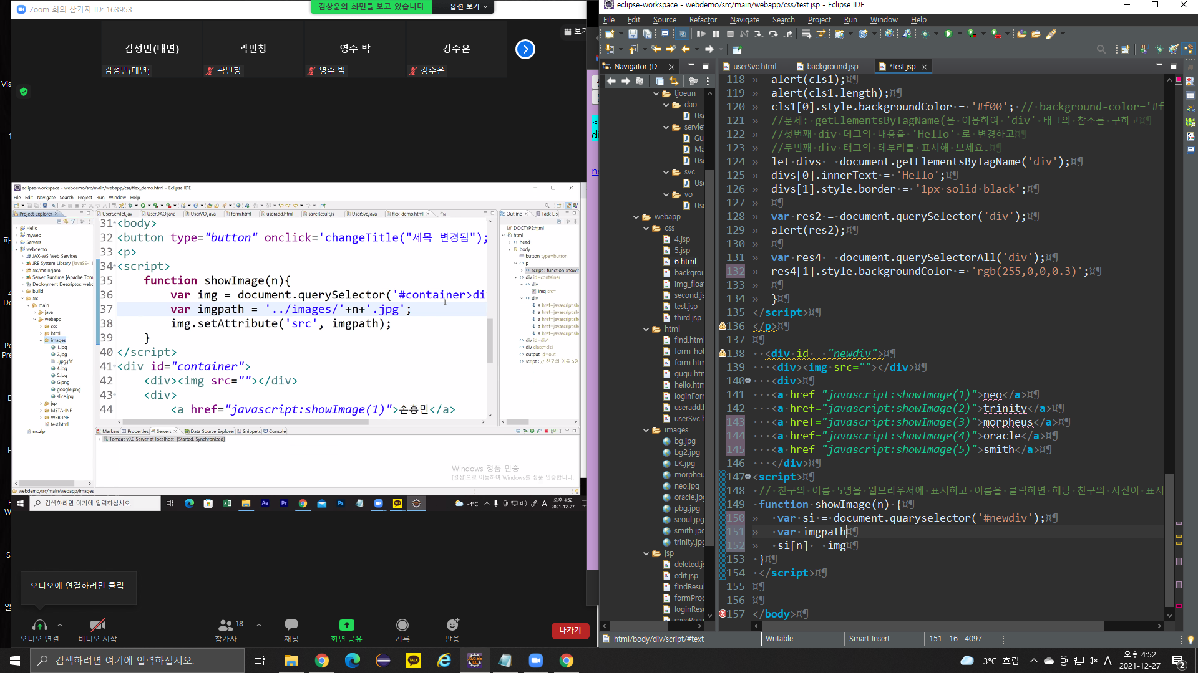Screen dimensions: 1198x673
Task: Toggle Skip All Breakpoints in toolbar
Action: pos(683,34)
